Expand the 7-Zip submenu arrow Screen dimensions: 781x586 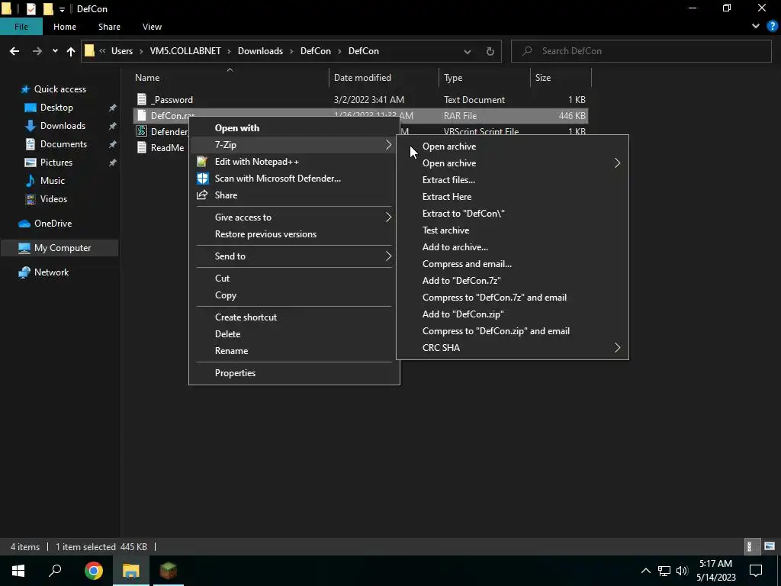pos(388,145)
